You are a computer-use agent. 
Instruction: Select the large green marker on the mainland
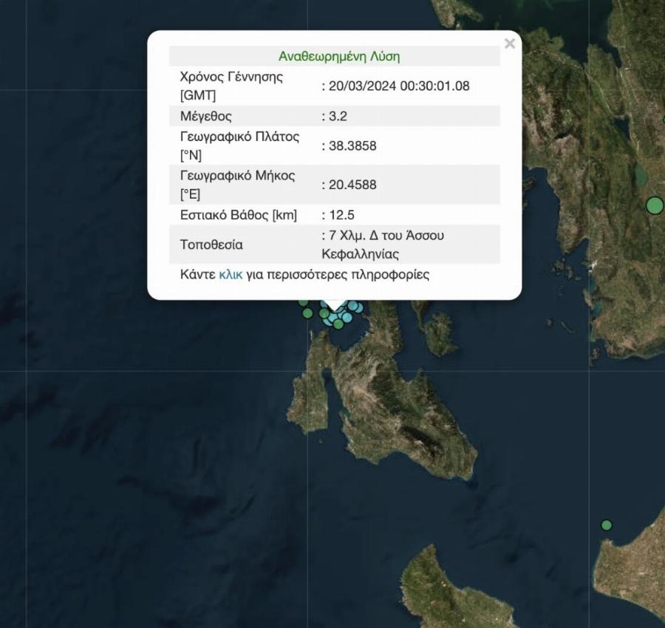click(655, 205)
